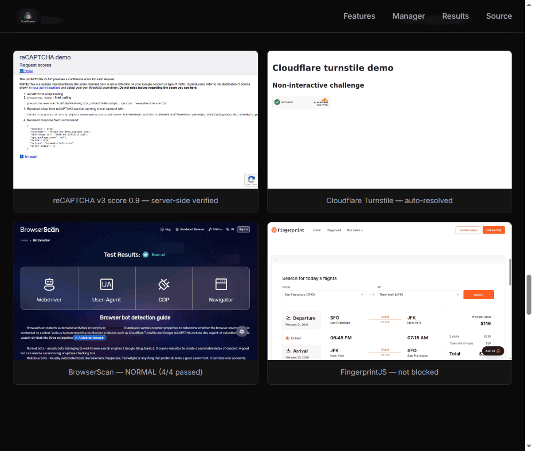Click the route arrow between FROM and TO
The height and width of the screenshot is (451, 533).
point(372,295)
